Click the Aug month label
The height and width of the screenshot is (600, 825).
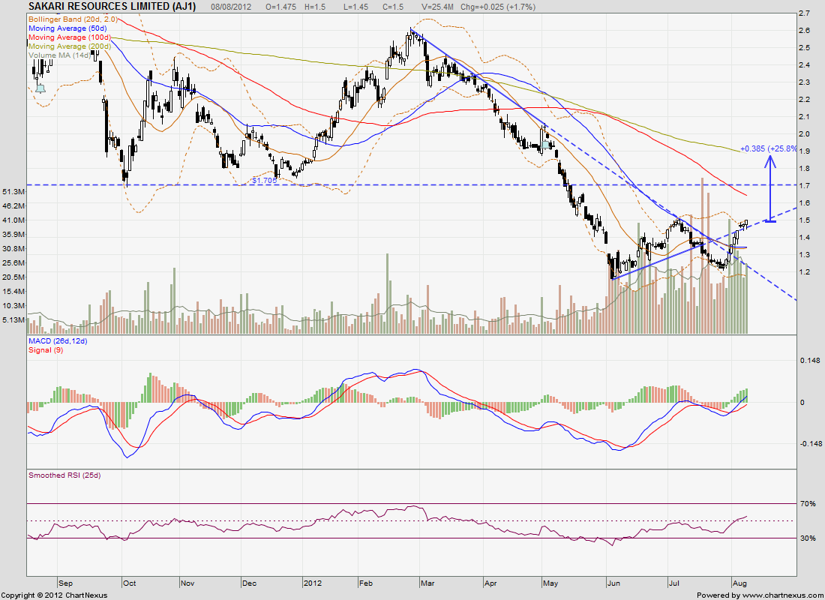pyautogui.click(x=739, y=583)
